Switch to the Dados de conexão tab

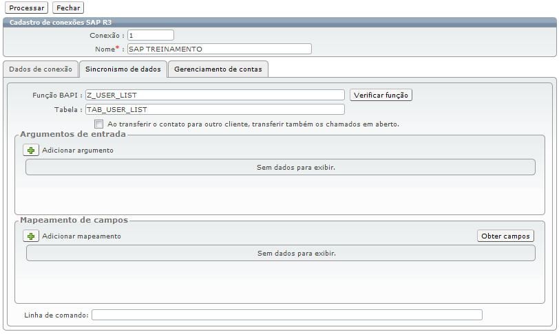pyautogui.click(x=41, y=69)
